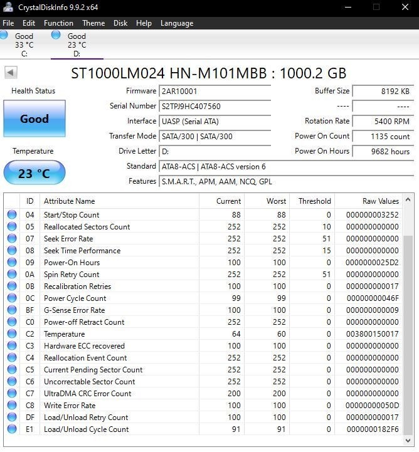Image resolution: width=419 pixels, height=452 pixels.
Task: Click status orb for Recalibration Retries row
Action: (x=12, y=286)
